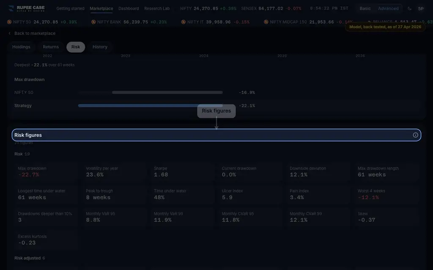The width and height of the screenshot is (433, 270).
Task: Click the Sharpe 1.68 card
Action: coord(182,172)
